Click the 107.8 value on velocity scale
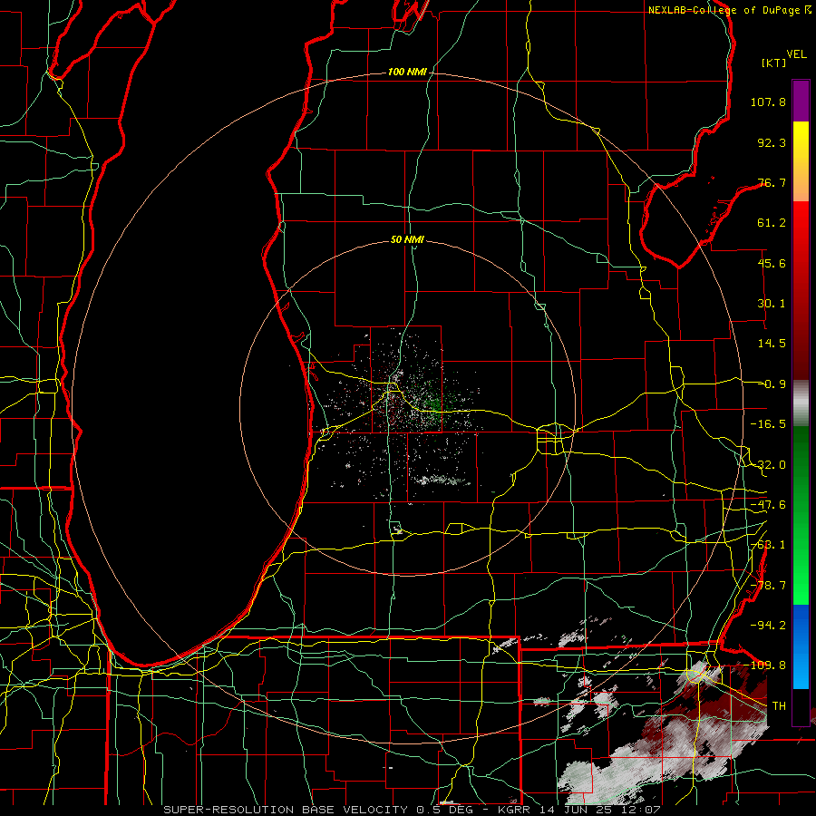The height and width of the screenshot is (816, 816). (x=768, y=102)
